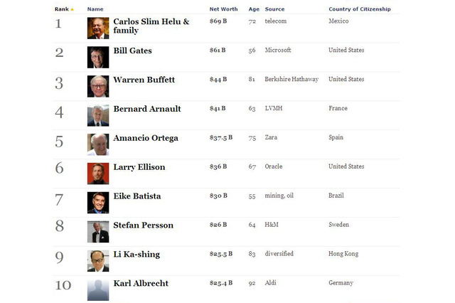
Task: Sort the table by Age header
Action: 254,9
